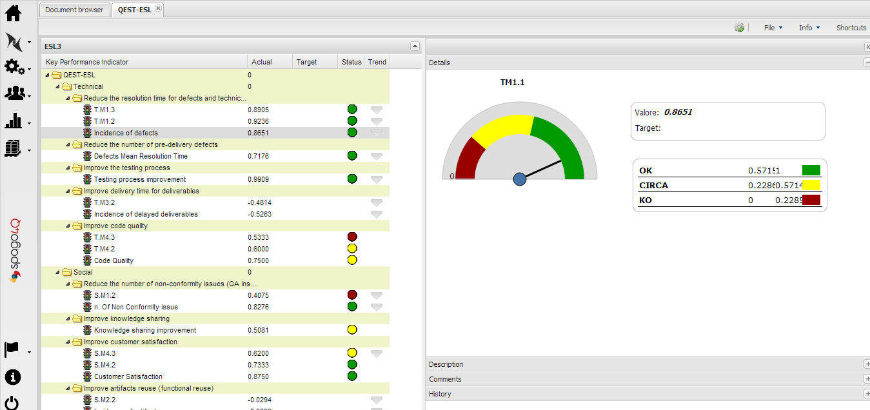Collapse Improve the testing process node
The image size is (870, 410).
(67, 168)
